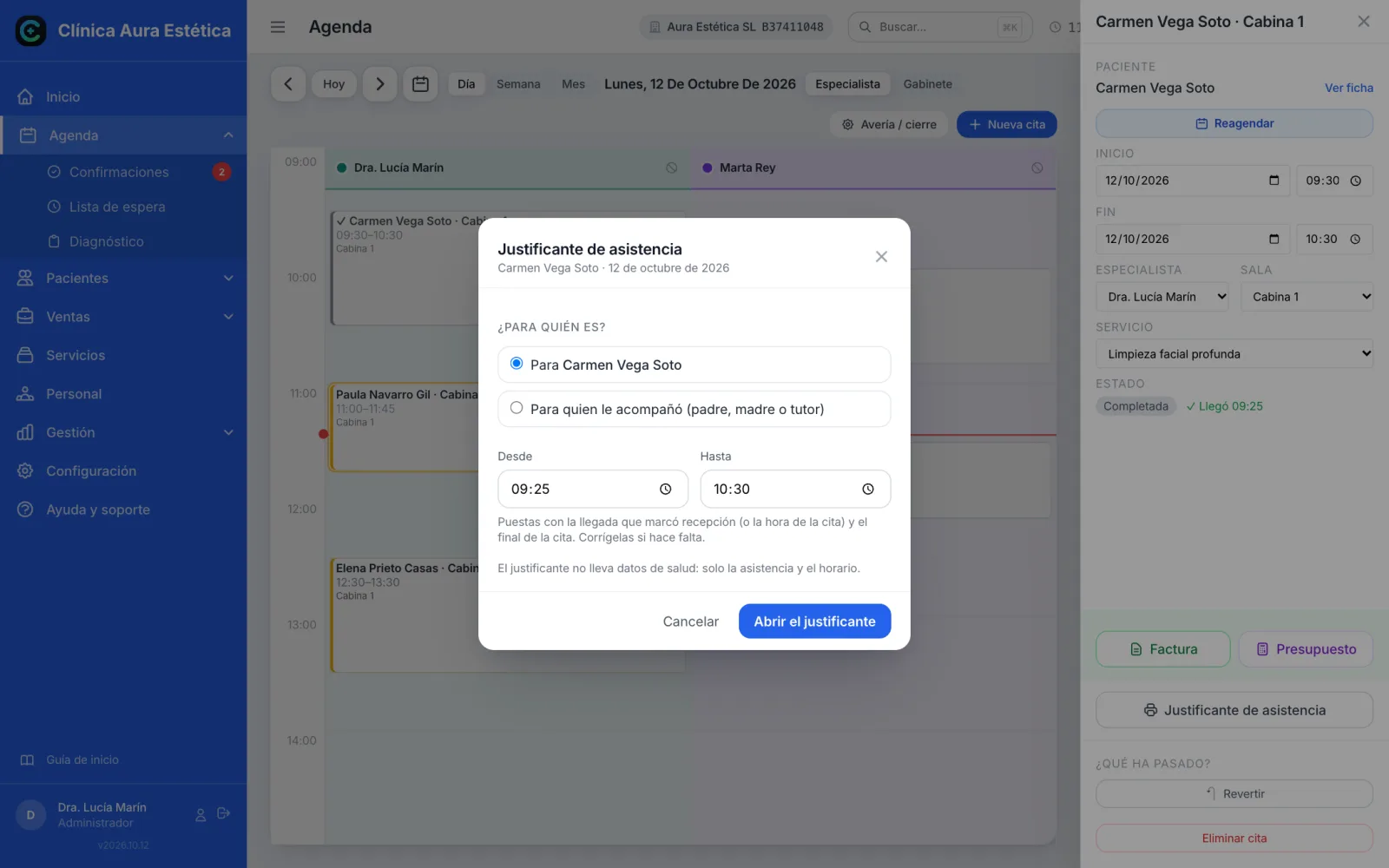The width and height of the screenshot is (1389, 868).
Task: Block Marta Rey column icon
Action: pyautogui.click(x=1037, y=168)
